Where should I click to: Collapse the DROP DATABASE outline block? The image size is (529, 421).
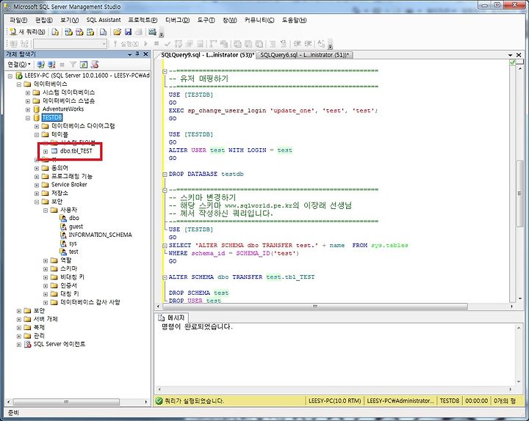pyautogui.click(x=165, y=175)
